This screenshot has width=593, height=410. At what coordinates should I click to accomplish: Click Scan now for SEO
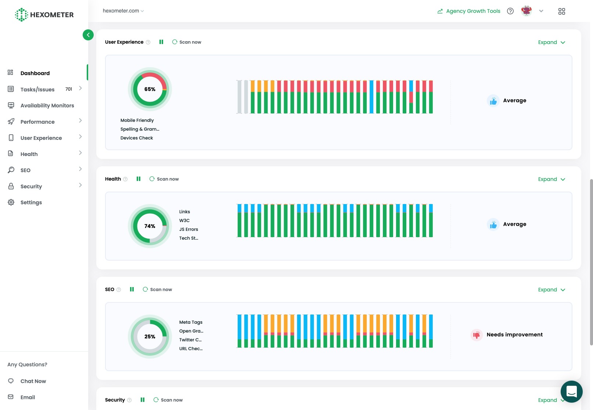[157, 289]
